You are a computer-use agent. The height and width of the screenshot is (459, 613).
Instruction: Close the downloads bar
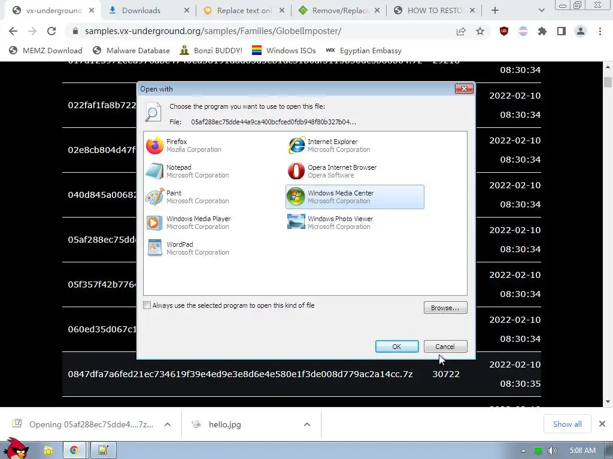602,424
